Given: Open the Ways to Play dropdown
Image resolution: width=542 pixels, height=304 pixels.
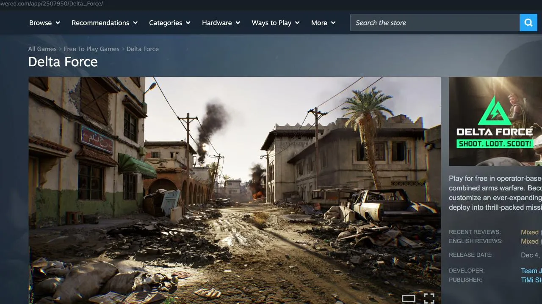Looking at the screenshot, I should click(x=276, y=23).
